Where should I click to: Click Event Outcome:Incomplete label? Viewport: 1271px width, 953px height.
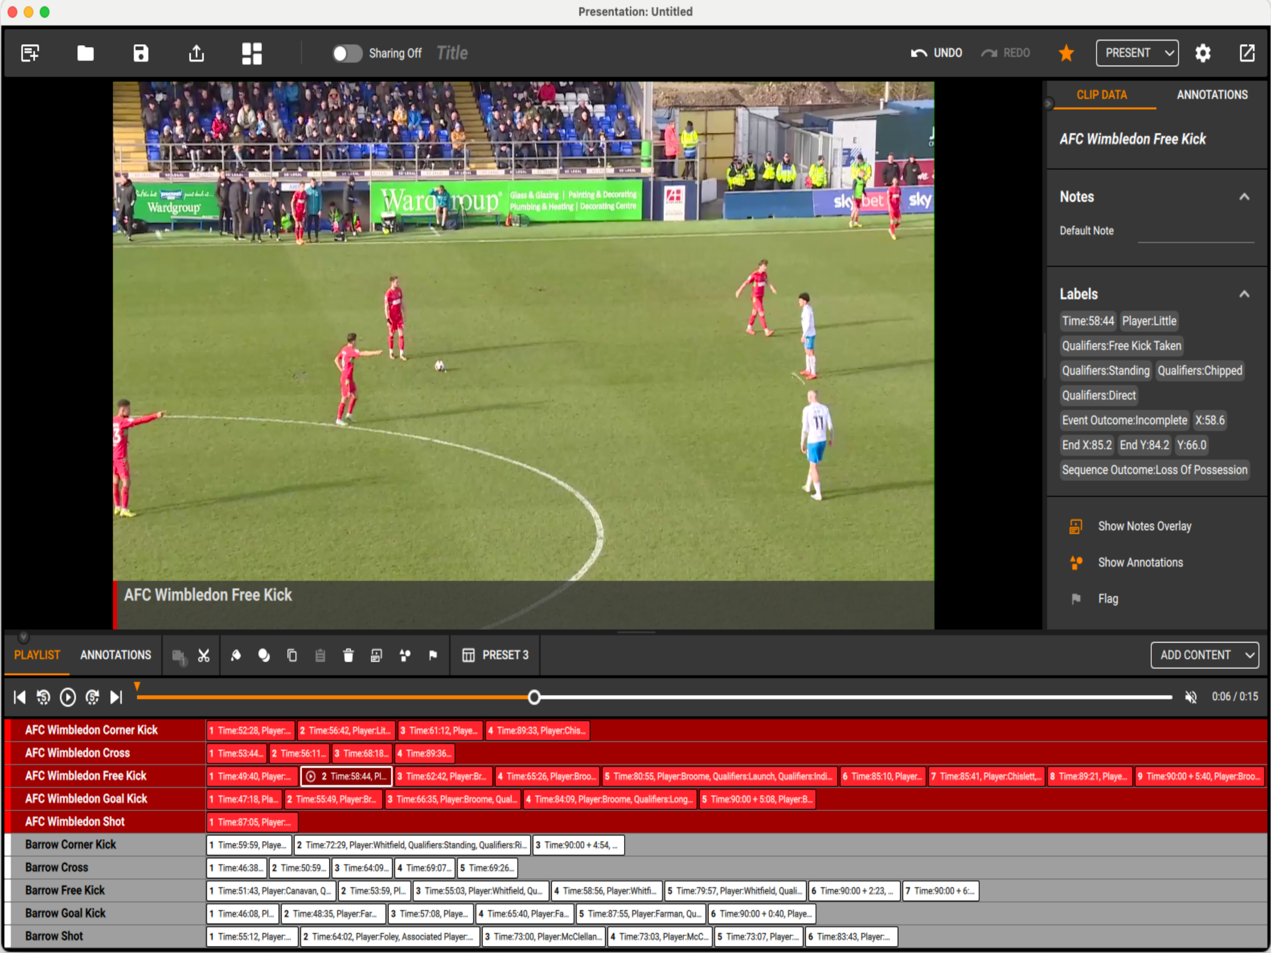point(1124,420)
